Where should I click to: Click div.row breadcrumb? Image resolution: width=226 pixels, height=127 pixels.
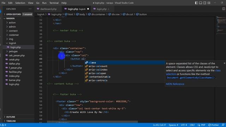coord(114,14)
